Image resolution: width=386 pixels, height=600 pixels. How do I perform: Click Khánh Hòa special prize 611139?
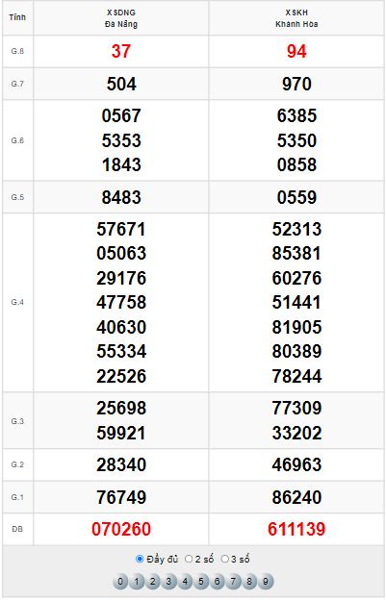tap(296, 529)
